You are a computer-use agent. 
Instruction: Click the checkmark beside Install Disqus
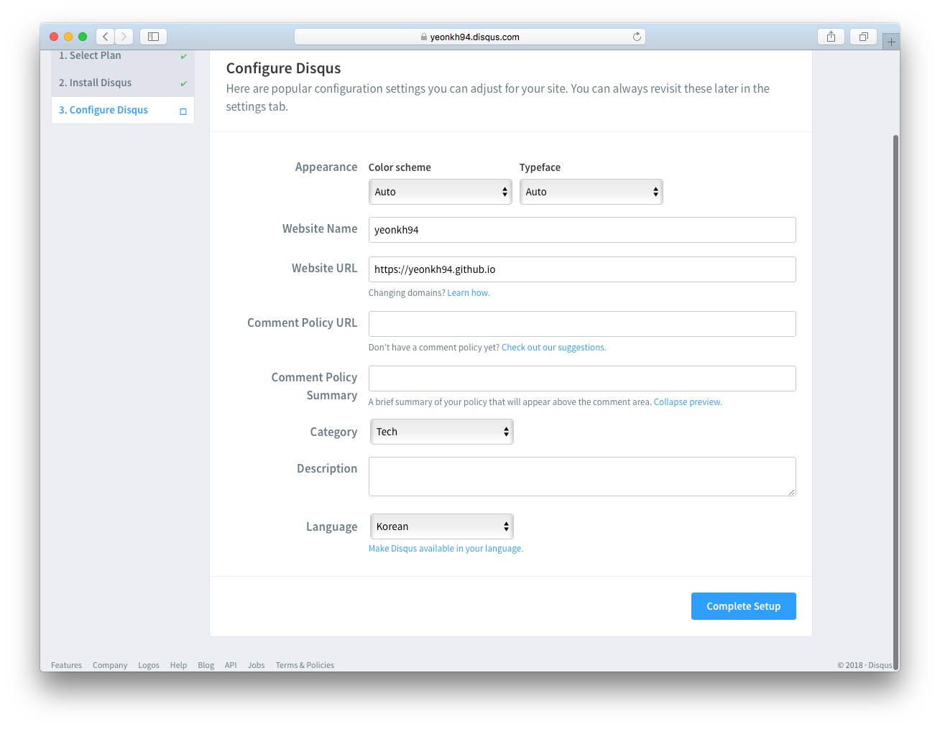[x=183, y=83]
